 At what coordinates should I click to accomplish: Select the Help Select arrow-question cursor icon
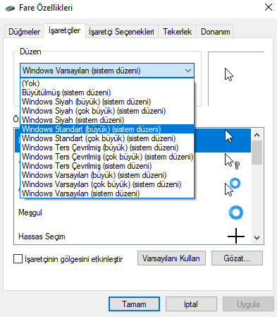coord(232,162)
